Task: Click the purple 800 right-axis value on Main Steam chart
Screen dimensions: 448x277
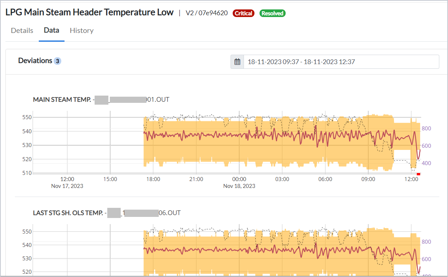Action: click(x=426, y=129)
